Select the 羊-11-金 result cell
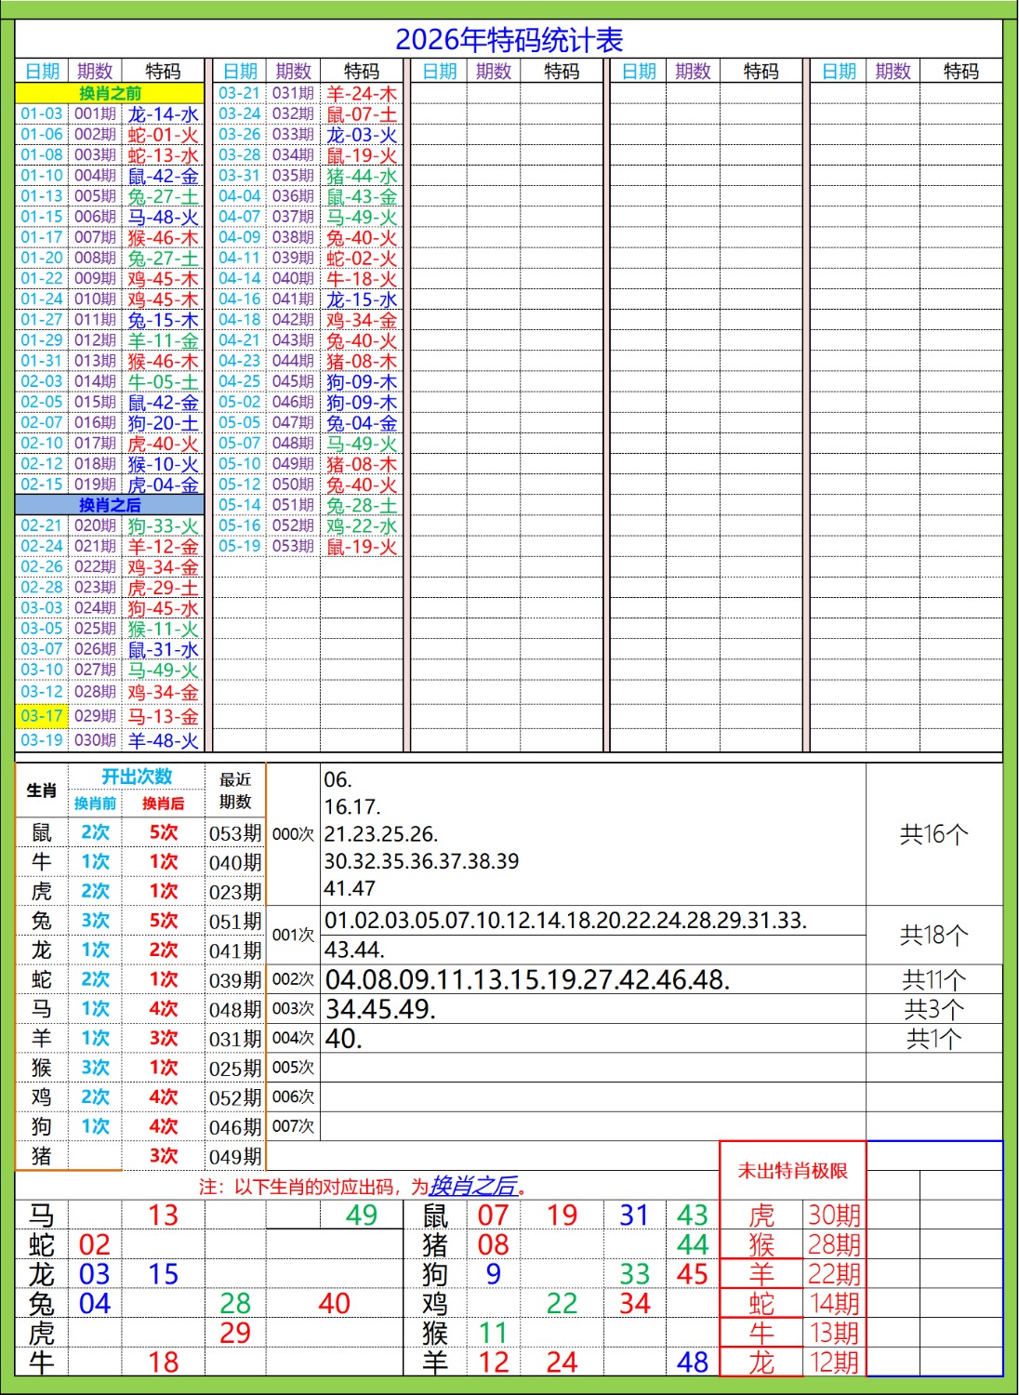Viewport: 1019px width, 1395px height. click(x=164, y=340)
